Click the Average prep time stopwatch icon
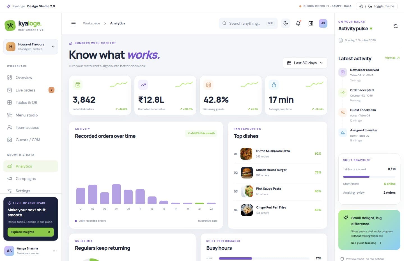 [274, 85]
